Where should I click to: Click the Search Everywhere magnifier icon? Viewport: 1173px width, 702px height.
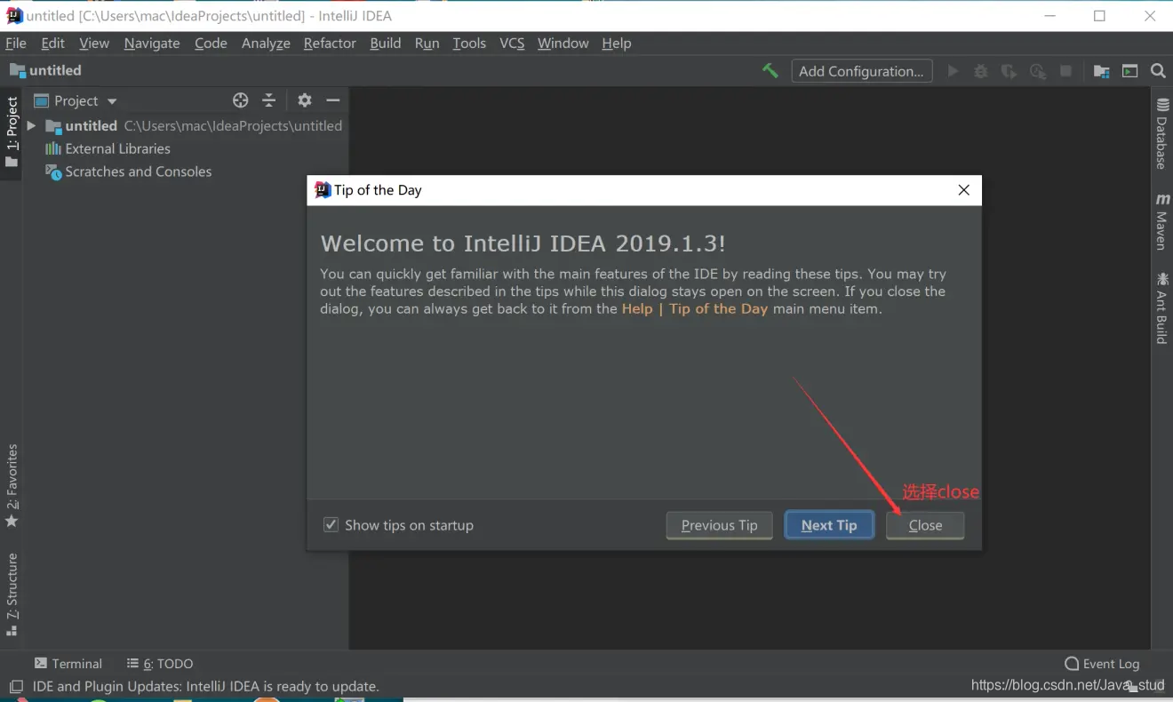pyautogui.click(x=1158, y=71)
